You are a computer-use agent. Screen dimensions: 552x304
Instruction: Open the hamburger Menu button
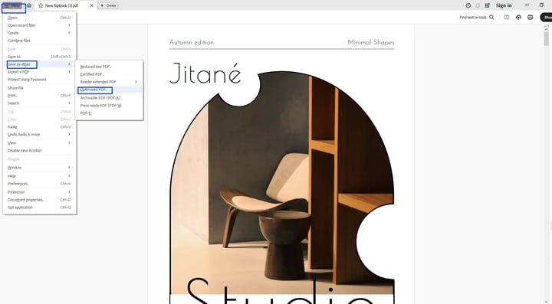pyautogui.click(x=13, y=6)
